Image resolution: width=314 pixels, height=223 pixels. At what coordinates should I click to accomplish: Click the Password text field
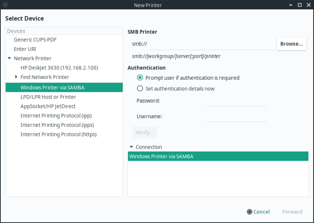click(x=236, y=101)
